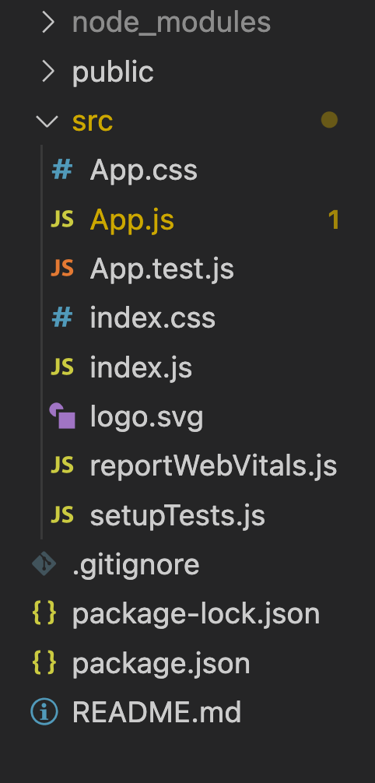
Task: Click the info icon beside README.md
Action: pos(44,712)
